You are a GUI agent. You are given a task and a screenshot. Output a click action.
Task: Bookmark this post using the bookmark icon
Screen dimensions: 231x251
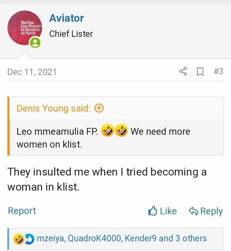[x=200, y=72]
